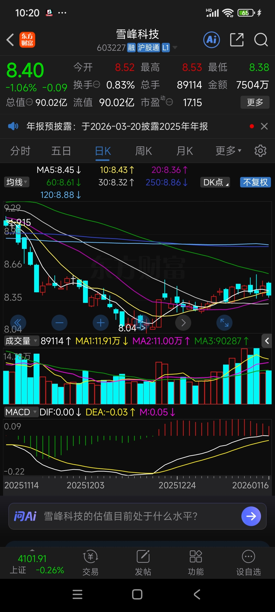This screenshot has height=612, width=275.
Task: Tap the stock code 603227
Action: pyautogui.click(x=111, y=48)
